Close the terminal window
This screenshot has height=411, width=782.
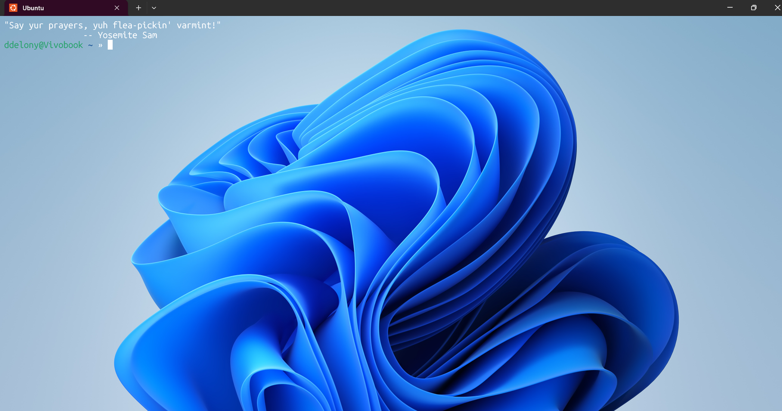(x=776, y=8)
